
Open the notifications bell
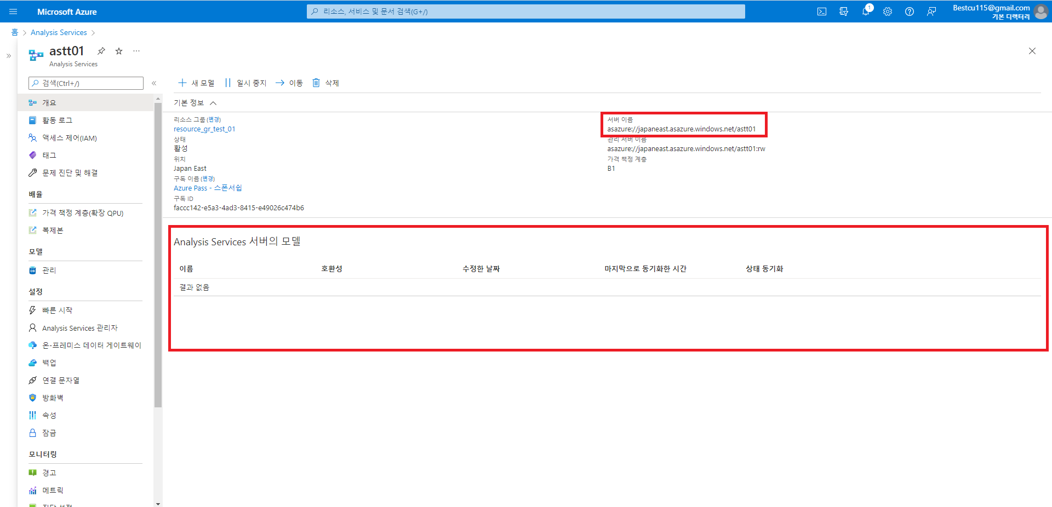pos(866,11)
